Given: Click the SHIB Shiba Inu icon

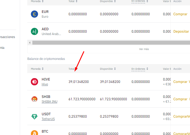Looking at the screenshot, I should click(34, 99).
